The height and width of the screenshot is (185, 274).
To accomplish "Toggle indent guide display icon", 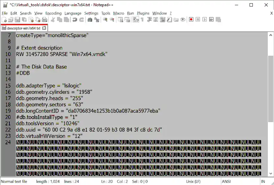I will 149,20.
